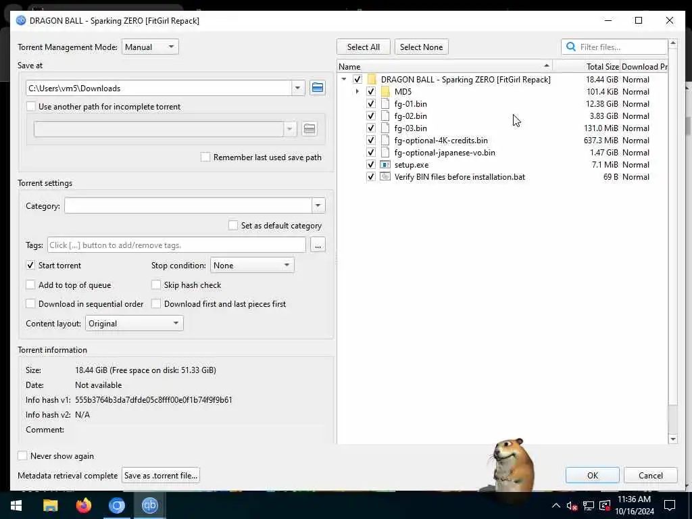Viewport: 692px width, 519px height.
Task: Click the fg-01.bin file icon
Action: click(385, 103)
